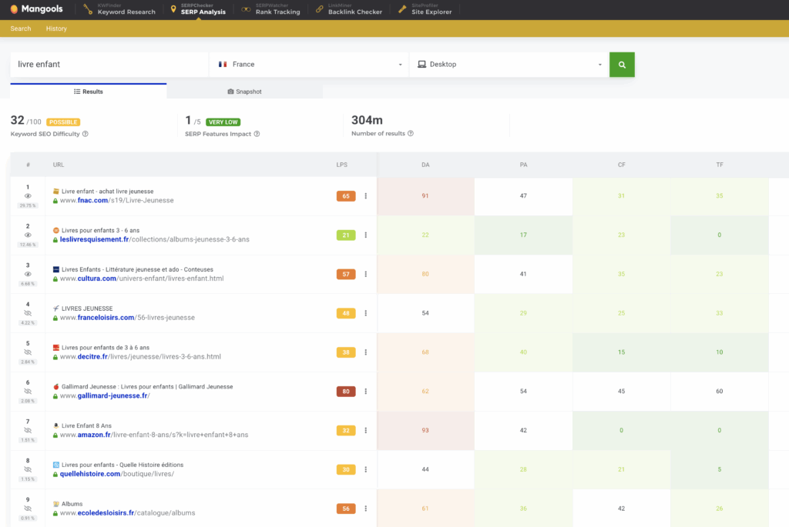Go to the Search subtab
The width and height of the screenshot is (789, 527).
[21, 28]
